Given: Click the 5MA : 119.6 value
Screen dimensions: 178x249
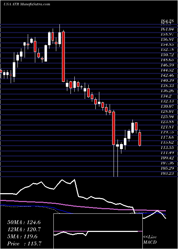Looking at the screenshot, I should [x=22, y=237].
